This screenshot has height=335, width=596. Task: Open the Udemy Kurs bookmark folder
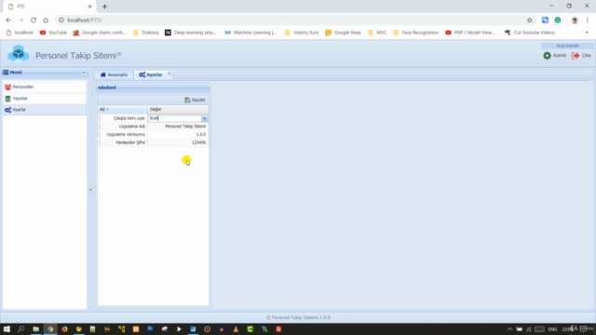(x=302, y=33)
